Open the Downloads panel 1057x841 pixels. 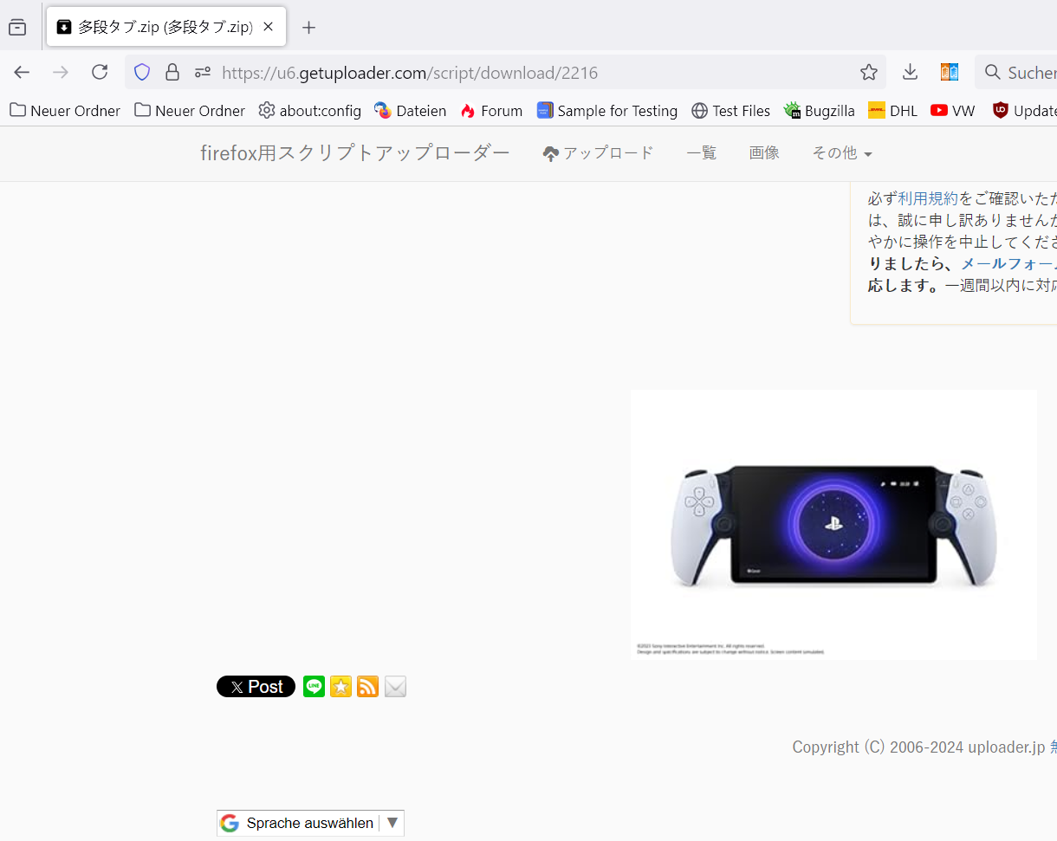click(x=910, y=73)
